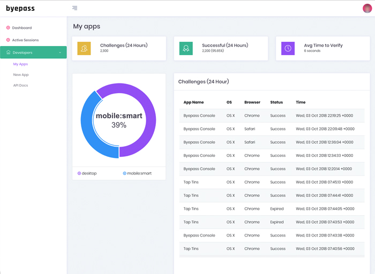Click the hamburger menu toggle icon
Image resolution: width=375 pixels, height=274 pixels.
pos(74,8)
